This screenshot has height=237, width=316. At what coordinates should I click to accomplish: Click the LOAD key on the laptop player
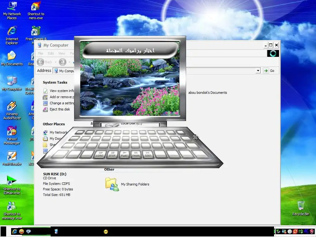click(x=100, y=154)
